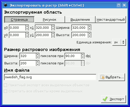The width and height of the screenshot is (130, 107).
Task: Decrease the x0 value with down arrow
Action: coord(27,29)
